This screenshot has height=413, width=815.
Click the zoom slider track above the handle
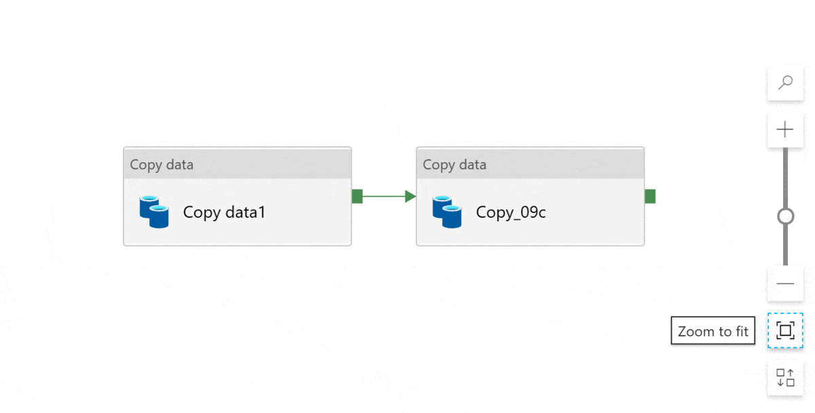click(785, 176)
